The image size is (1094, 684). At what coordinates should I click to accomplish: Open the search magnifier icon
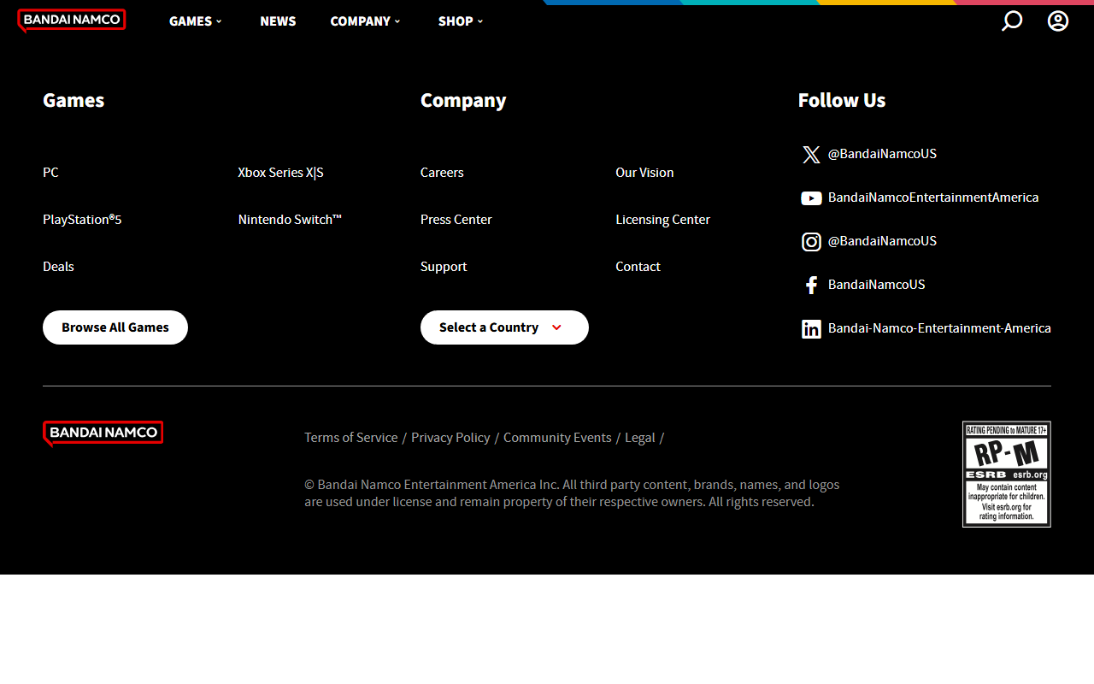(x=1012, y=21)
